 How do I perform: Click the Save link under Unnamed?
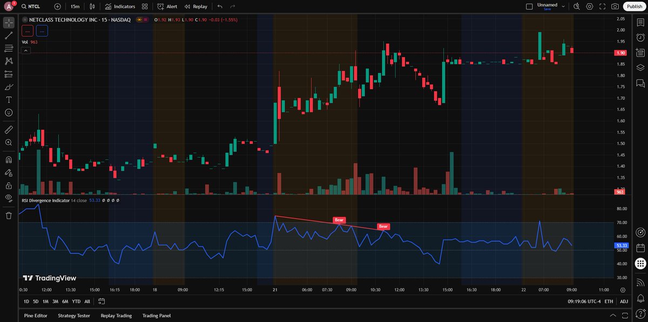(547, 9)
